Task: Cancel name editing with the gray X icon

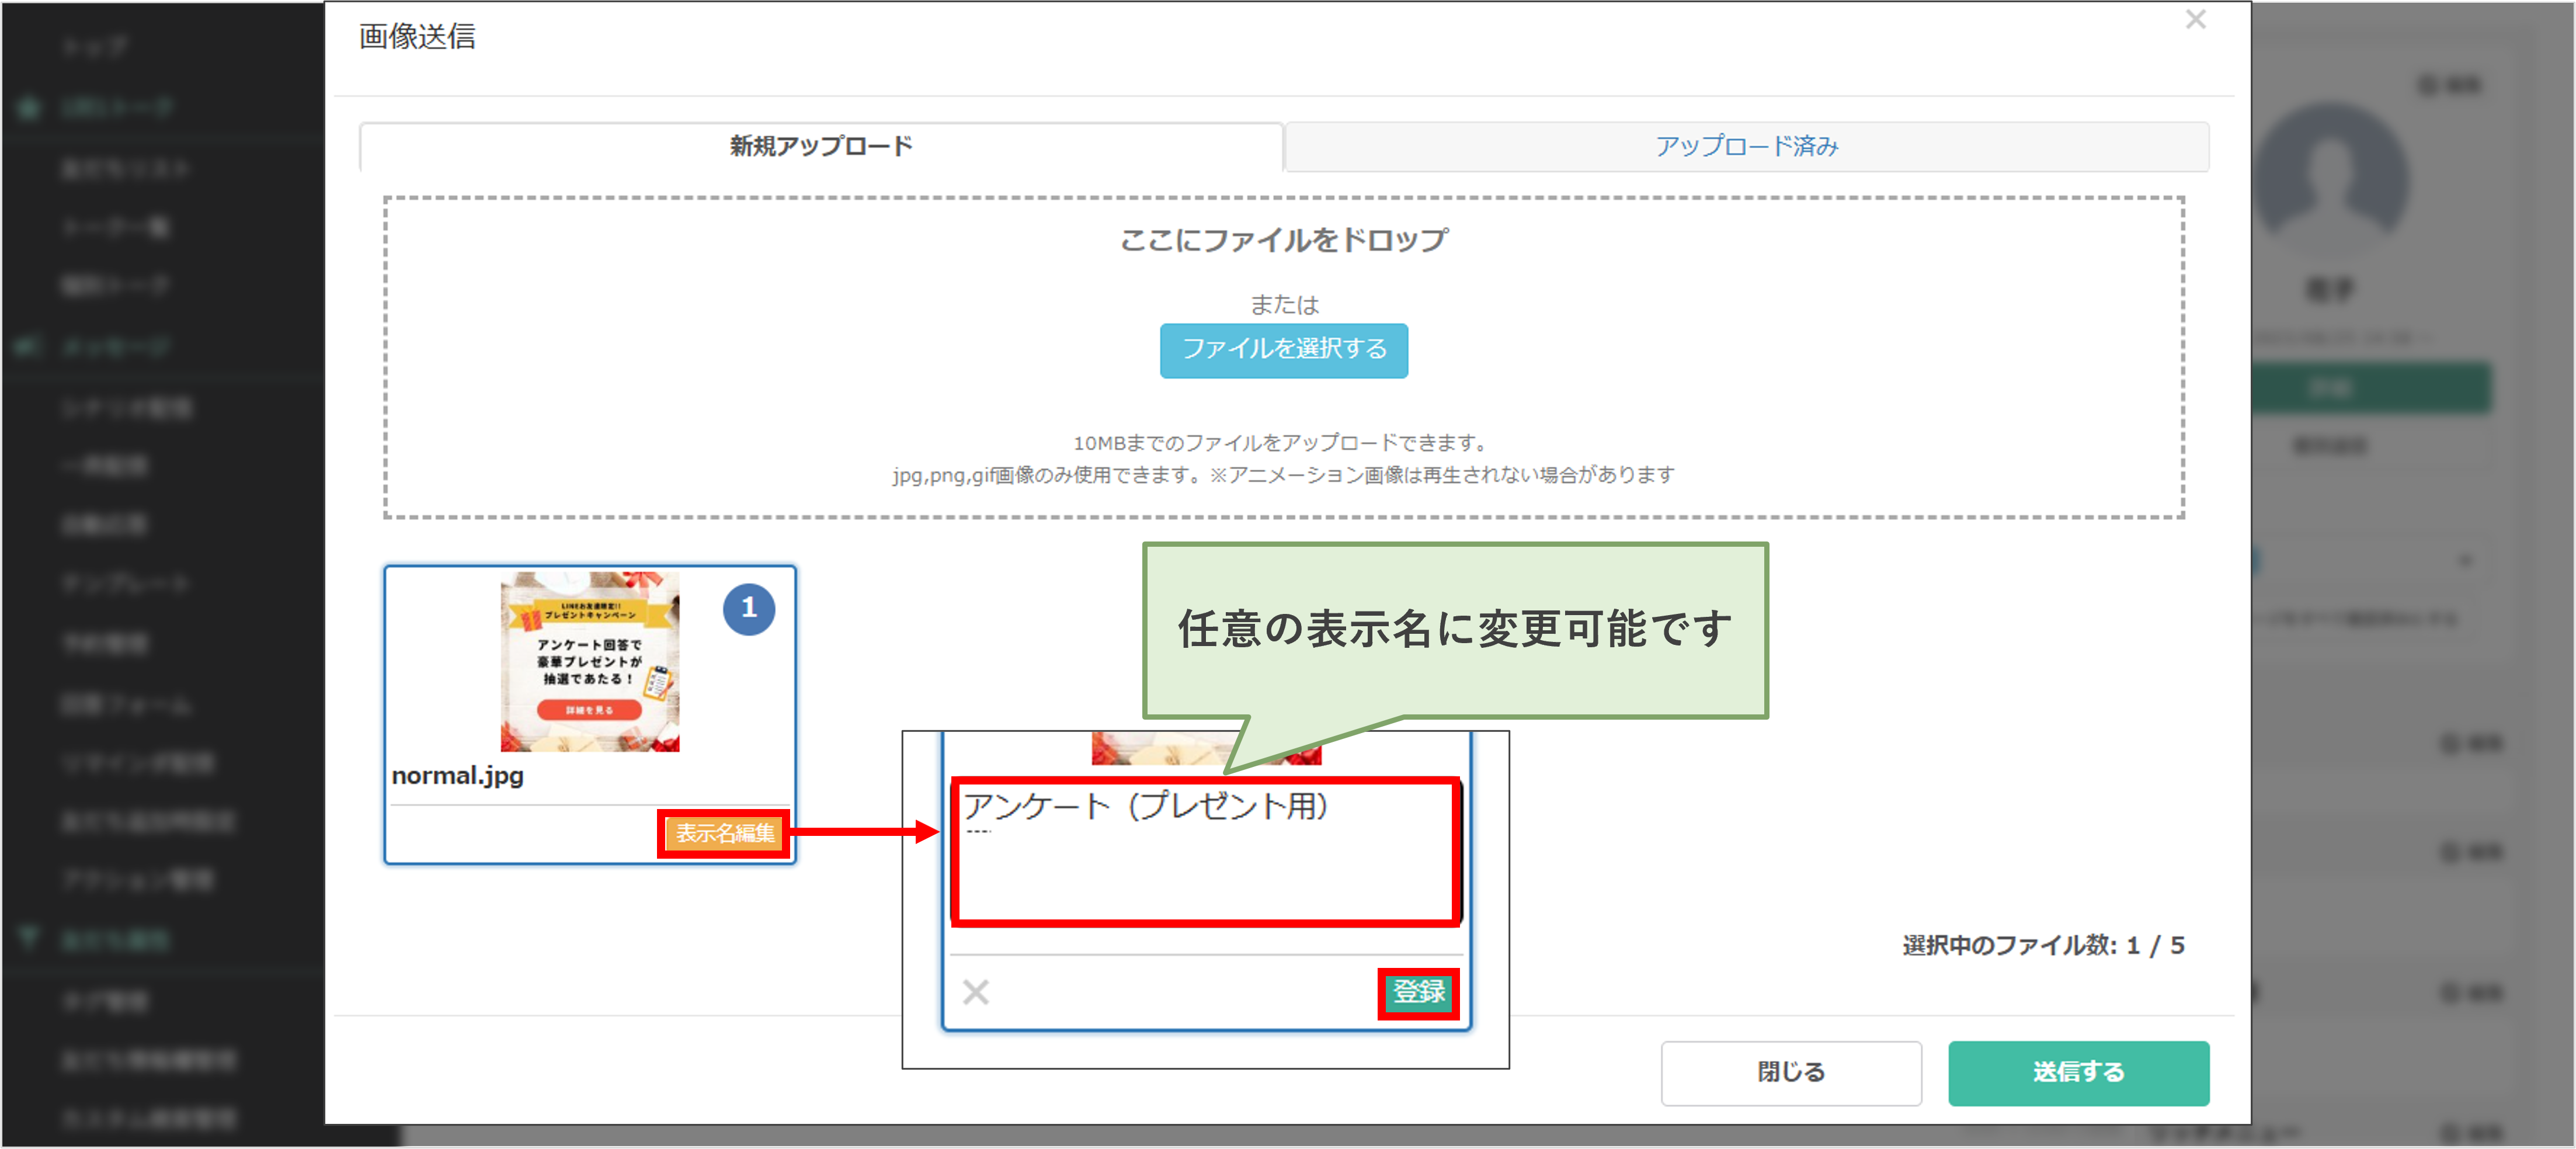Action: coord(976,992)
